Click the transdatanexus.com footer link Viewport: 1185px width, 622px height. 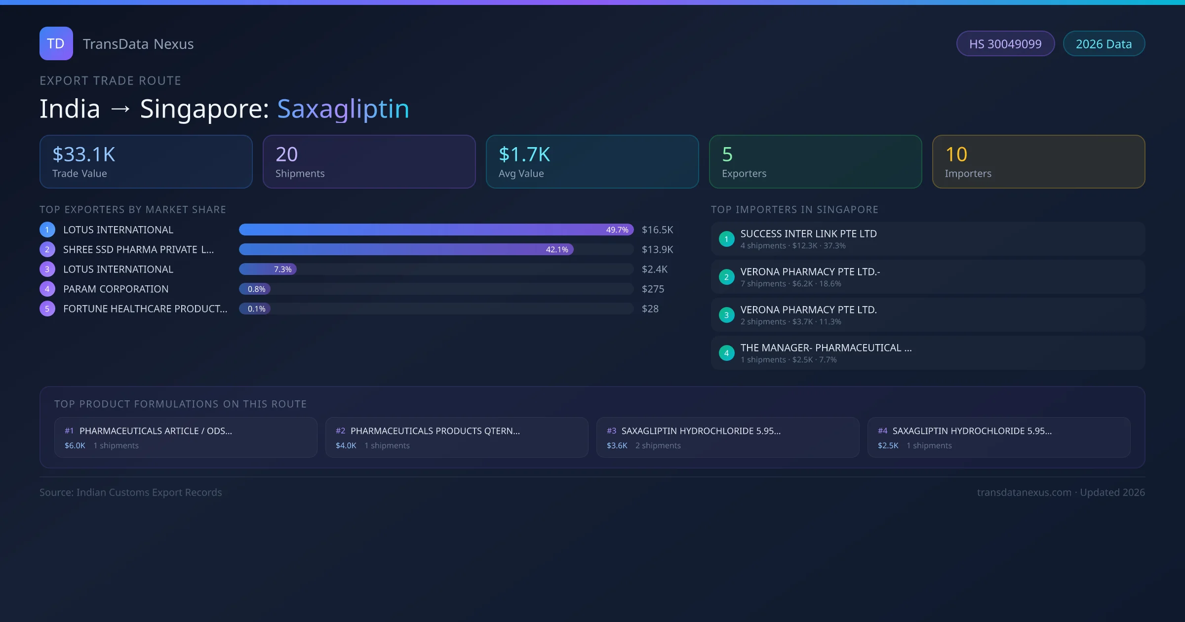coord(1024,492)
